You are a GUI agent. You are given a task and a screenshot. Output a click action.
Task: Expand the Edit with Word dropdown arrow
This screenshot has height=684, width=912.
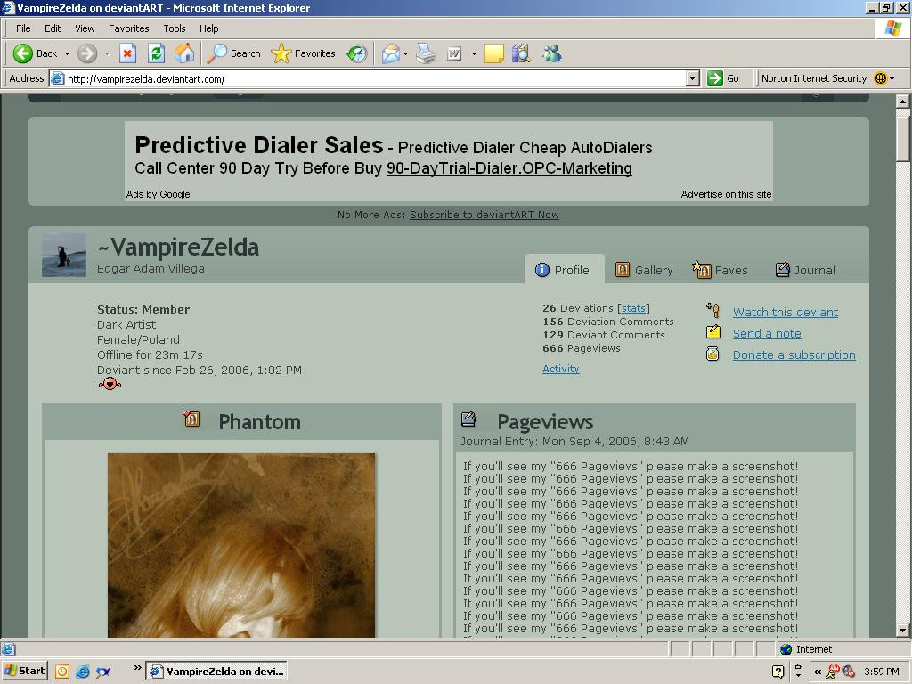pos(474,53)
